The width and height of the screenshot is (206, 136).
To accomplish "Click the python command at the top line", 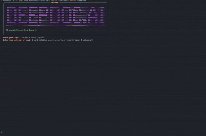I will (74, 1).
